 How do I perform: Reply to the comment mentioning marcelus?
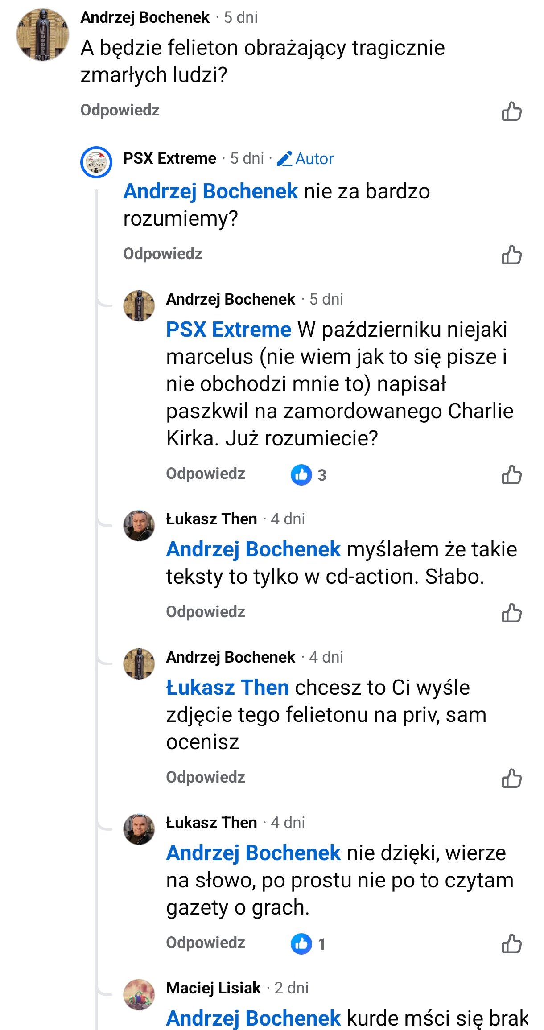pyautogui.click(x=205, y=474)
